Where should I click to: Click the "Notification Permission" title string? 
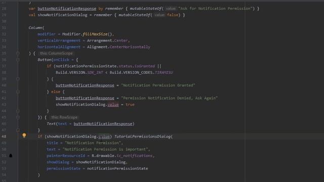[x=93, y=143]
